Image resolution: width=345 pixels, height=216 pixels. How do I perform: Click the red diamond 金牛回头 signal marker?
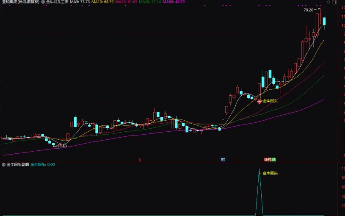coord(259,102)
